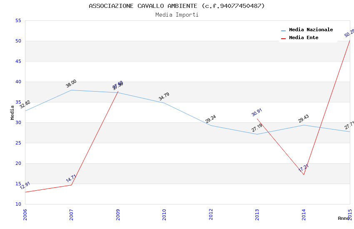Click the 50.28 peak value label

pos(349,33)
